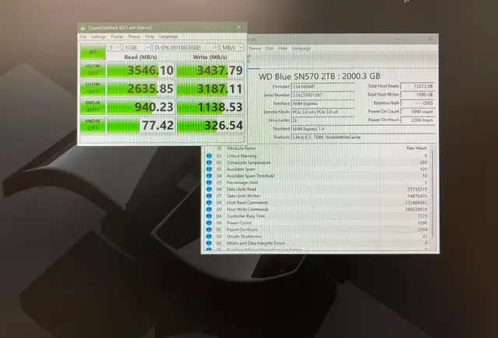The image size is (498, 338).
Task: Open the test count dropdown showing 5
Action: pyautogui.click(x=114, y=47)
